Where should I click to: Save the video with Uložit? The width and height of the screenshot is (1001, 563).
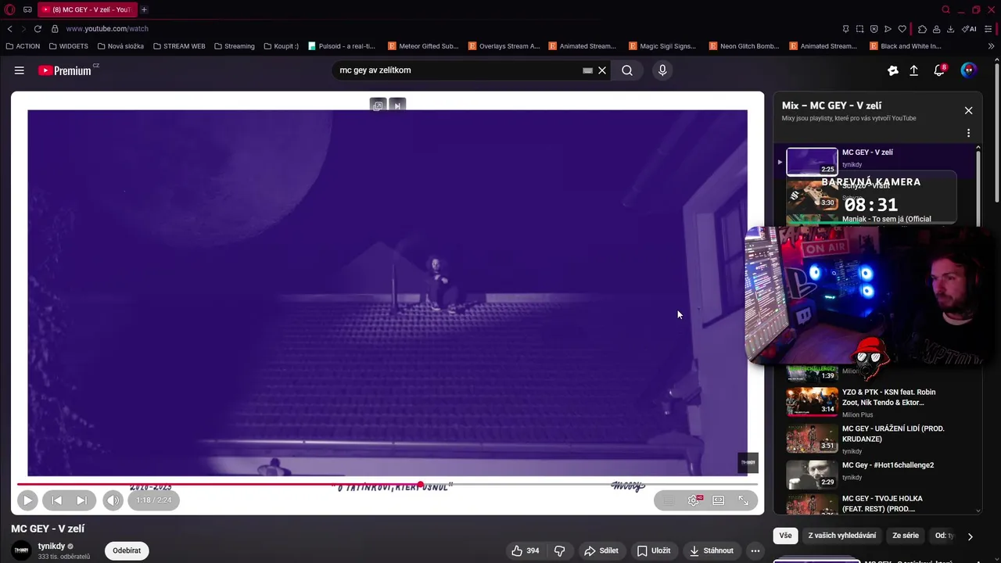(x=654, y=550)
